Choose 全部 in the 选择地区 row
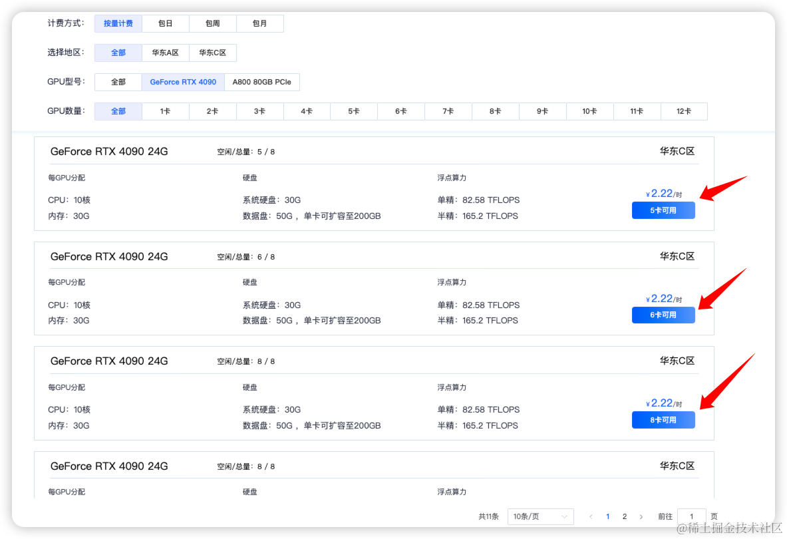Viewport: 787px width, 539px height. point(118,53)
